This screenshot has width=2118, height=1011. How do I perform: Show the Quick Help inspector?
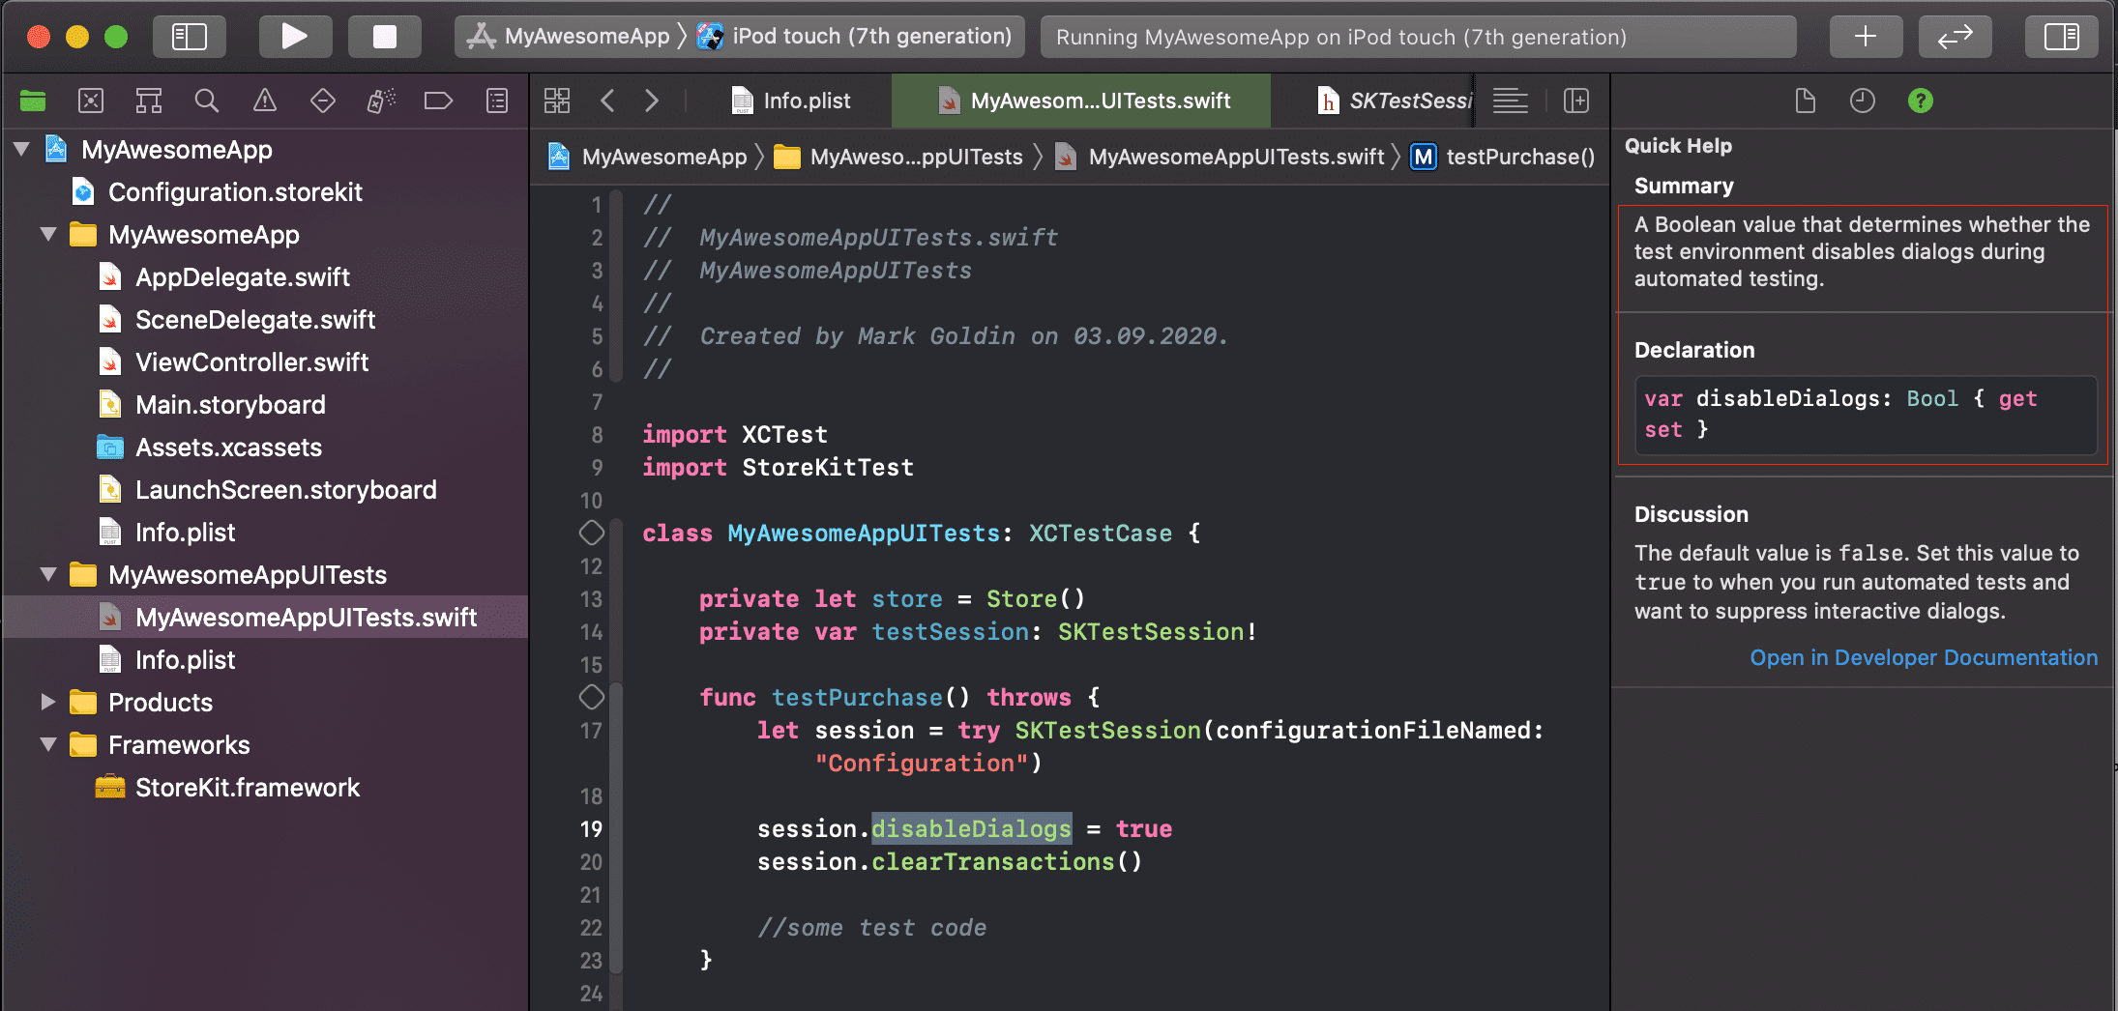[1921, 101]
